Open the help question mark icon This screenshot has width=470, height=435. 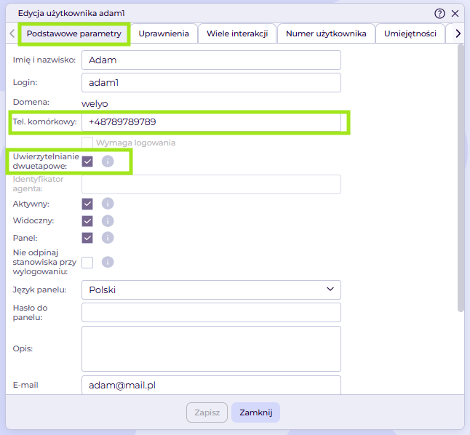(x=439, y=14)
